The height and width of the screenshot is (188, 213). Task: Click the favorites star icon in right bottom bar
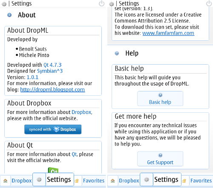pyautogui.click(x=184, y=181)
